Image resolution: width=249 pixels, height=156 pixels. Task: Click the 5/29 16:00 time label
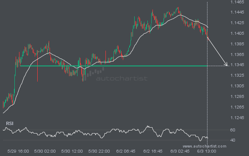point(18,151)
